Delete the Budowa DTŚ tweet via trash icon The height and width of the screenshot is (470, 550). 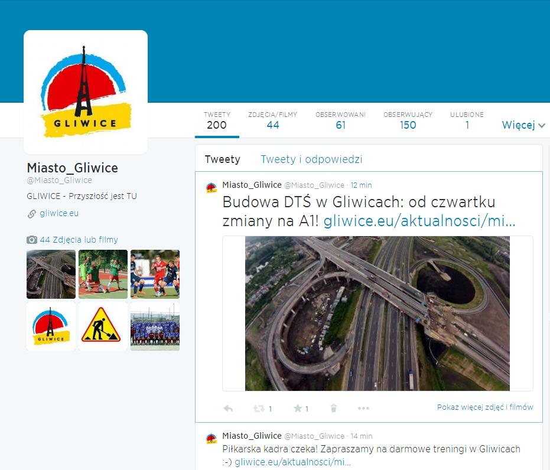coord(334,408)
